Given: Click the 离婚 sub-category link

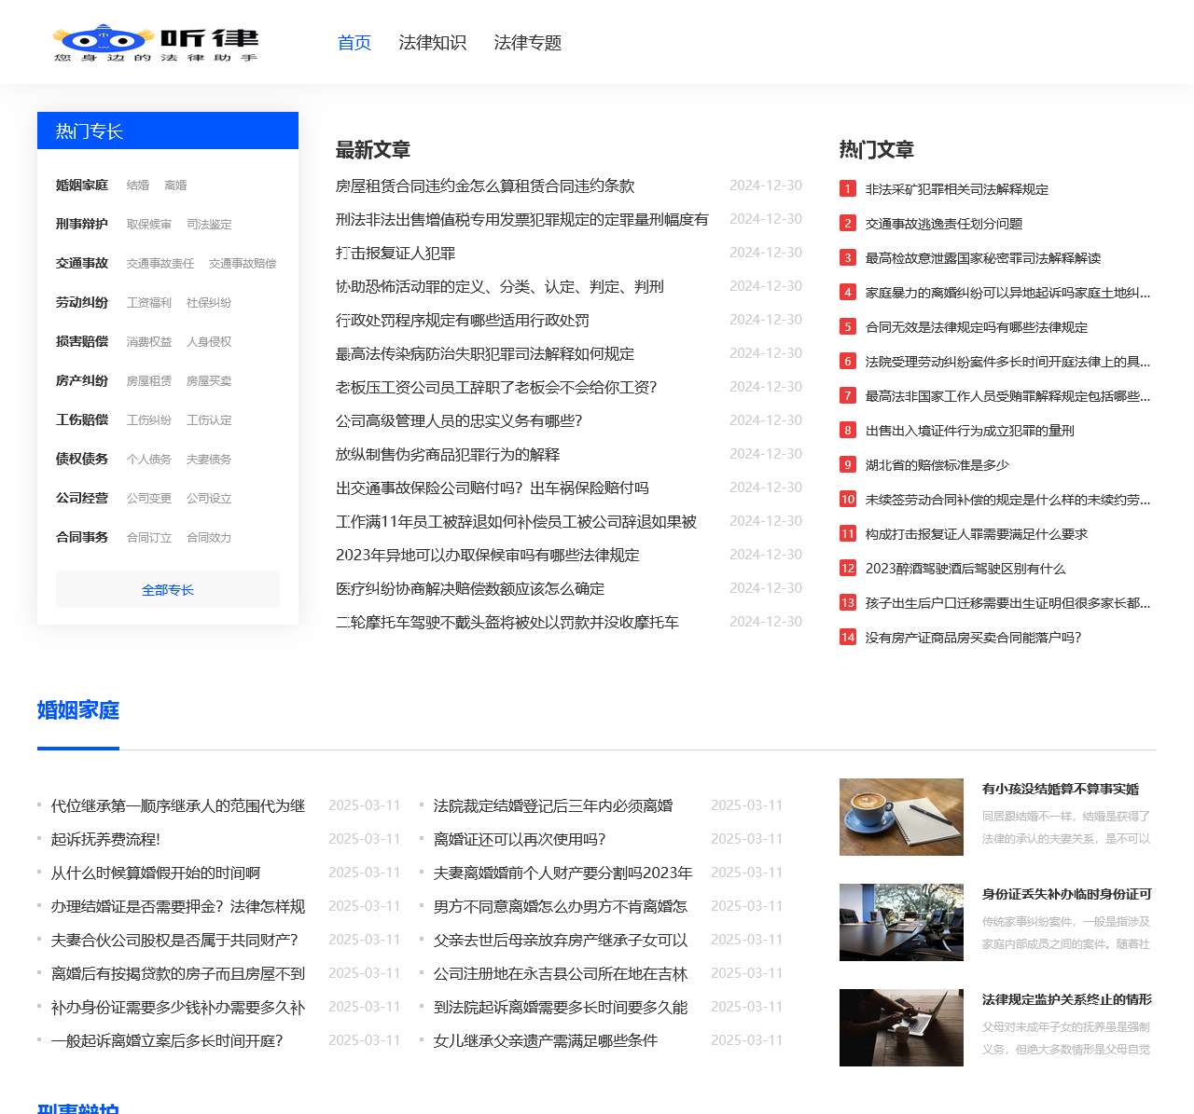Looking at the screenshot, I should pos(175,186).
